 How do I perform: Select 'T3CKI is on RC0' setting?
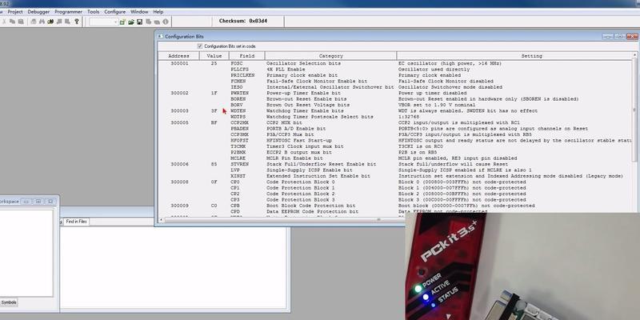coord(421,146)
